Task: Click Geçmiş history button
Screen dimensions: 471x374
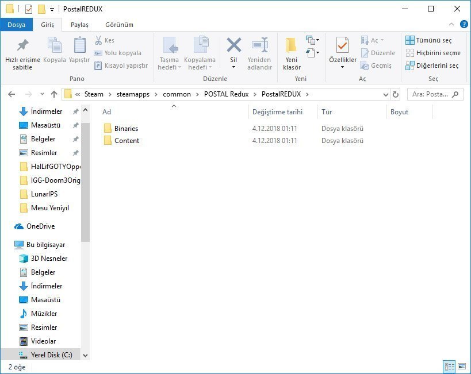Action: 376,65
